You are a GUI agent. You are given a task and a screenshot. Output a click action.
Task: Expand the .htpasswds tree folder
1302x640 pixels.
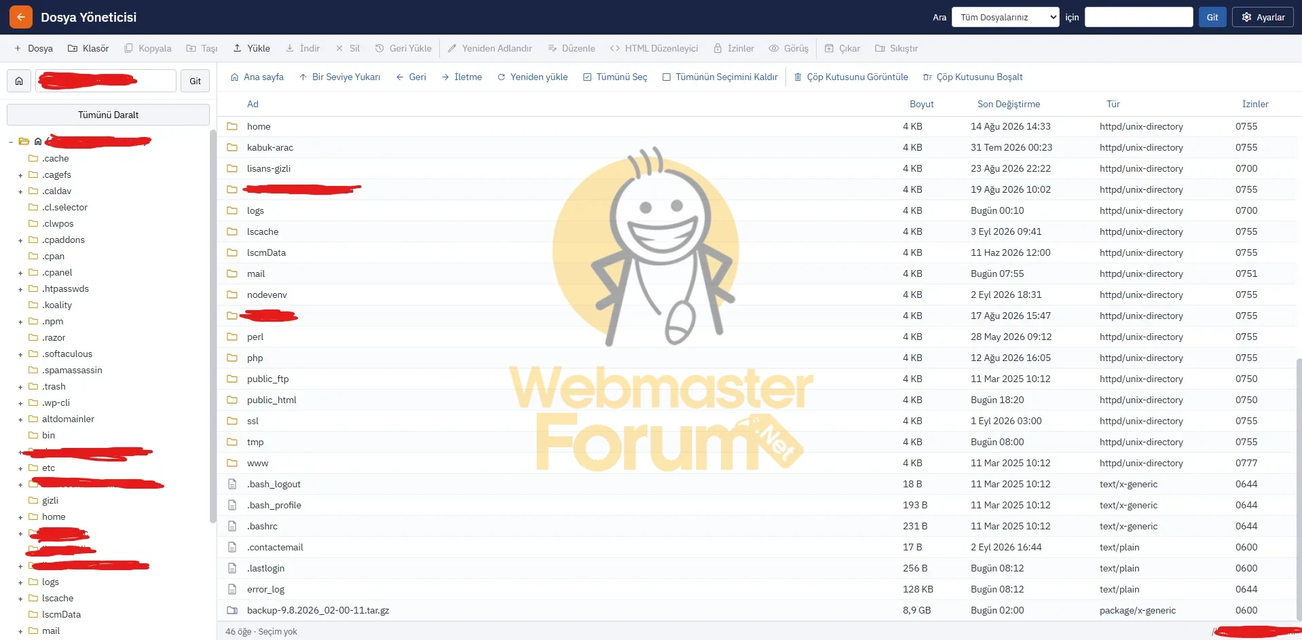coord(20,289)
